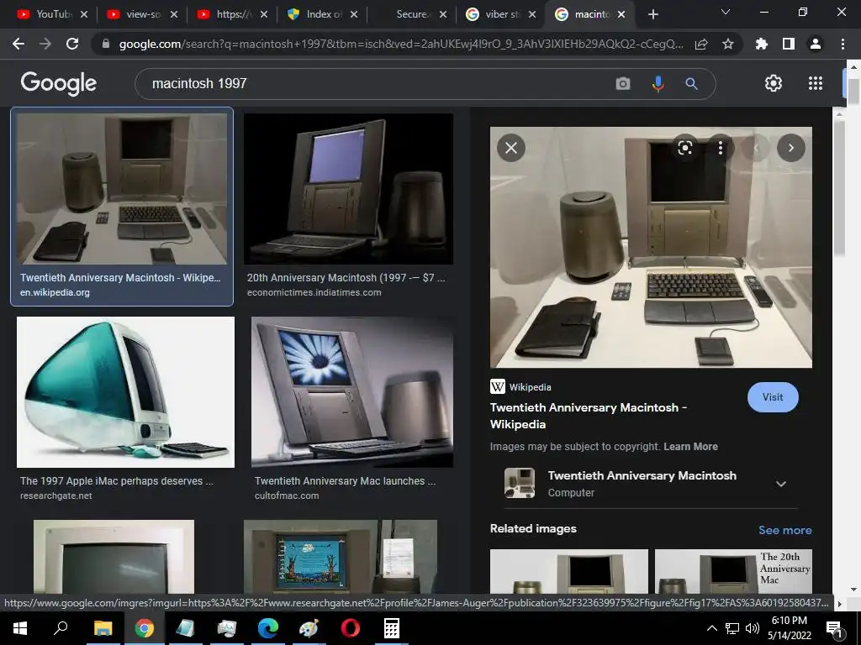Image resolution: width=861 pixels, height=645 pixels.
Task: Open File Explorer from taskbar
Action: (x=103, y=628)
